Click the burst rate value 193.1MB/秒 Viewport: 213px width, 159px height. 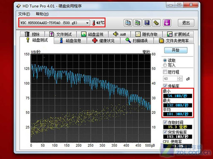(x=178, y=137)
